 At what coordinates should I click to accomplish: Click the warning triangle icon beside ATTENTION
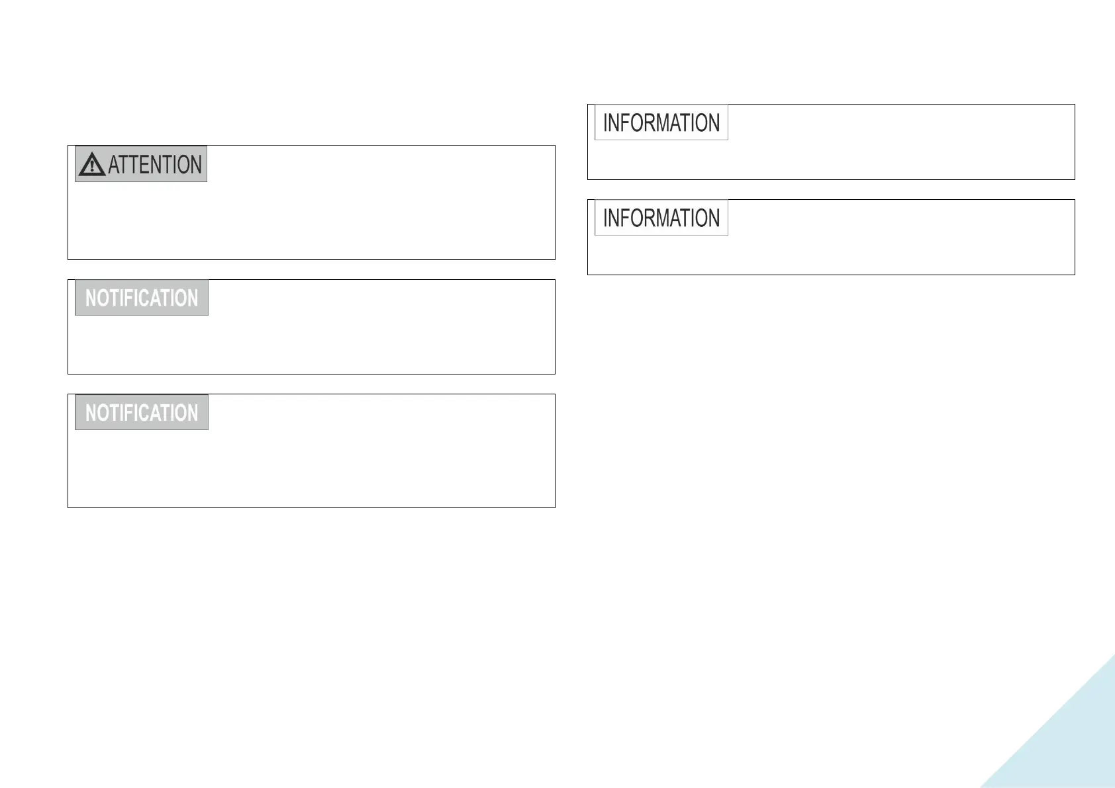[x=92, y=164]
